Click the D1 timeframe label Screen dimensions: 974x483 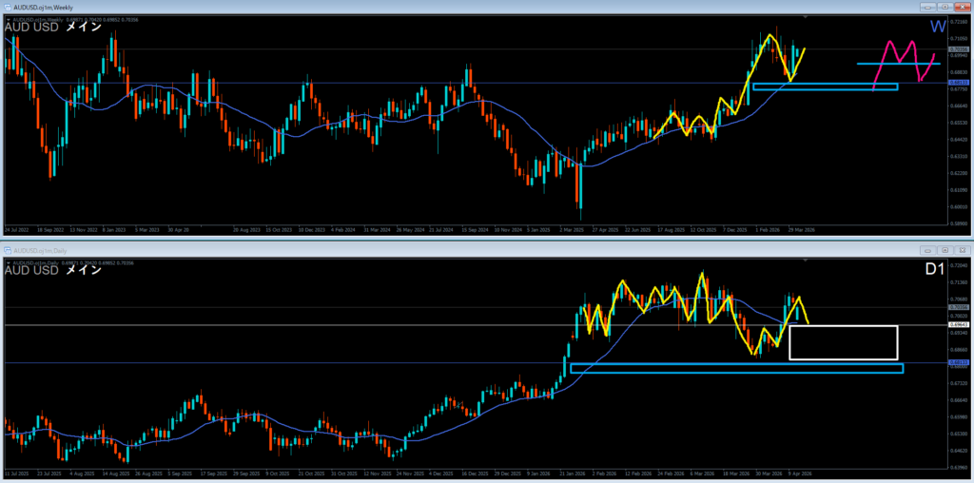point(935,271)
